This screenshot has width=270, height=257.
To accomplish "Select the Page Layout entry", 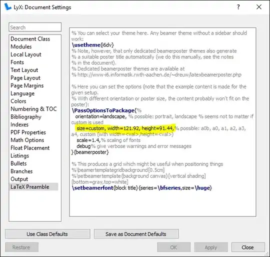I will [25, 78].
